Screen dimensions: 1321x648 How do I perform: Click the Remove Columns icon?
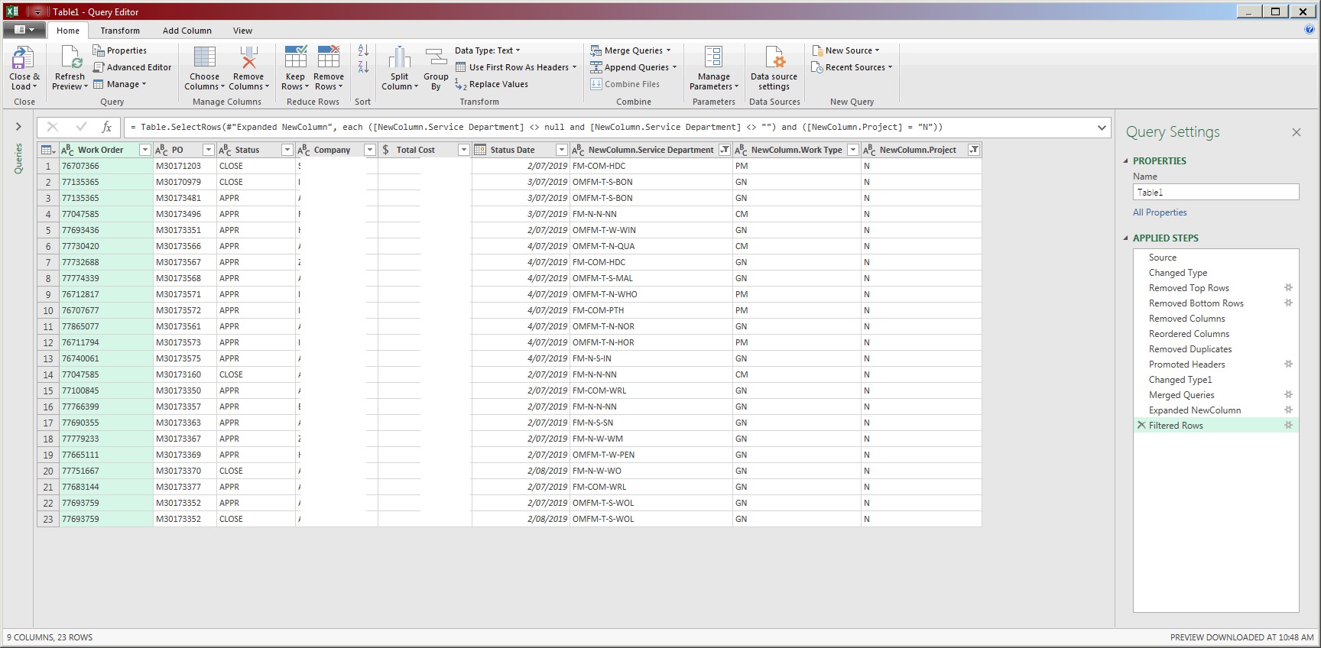pyautogui.click(x=248, y=58)
